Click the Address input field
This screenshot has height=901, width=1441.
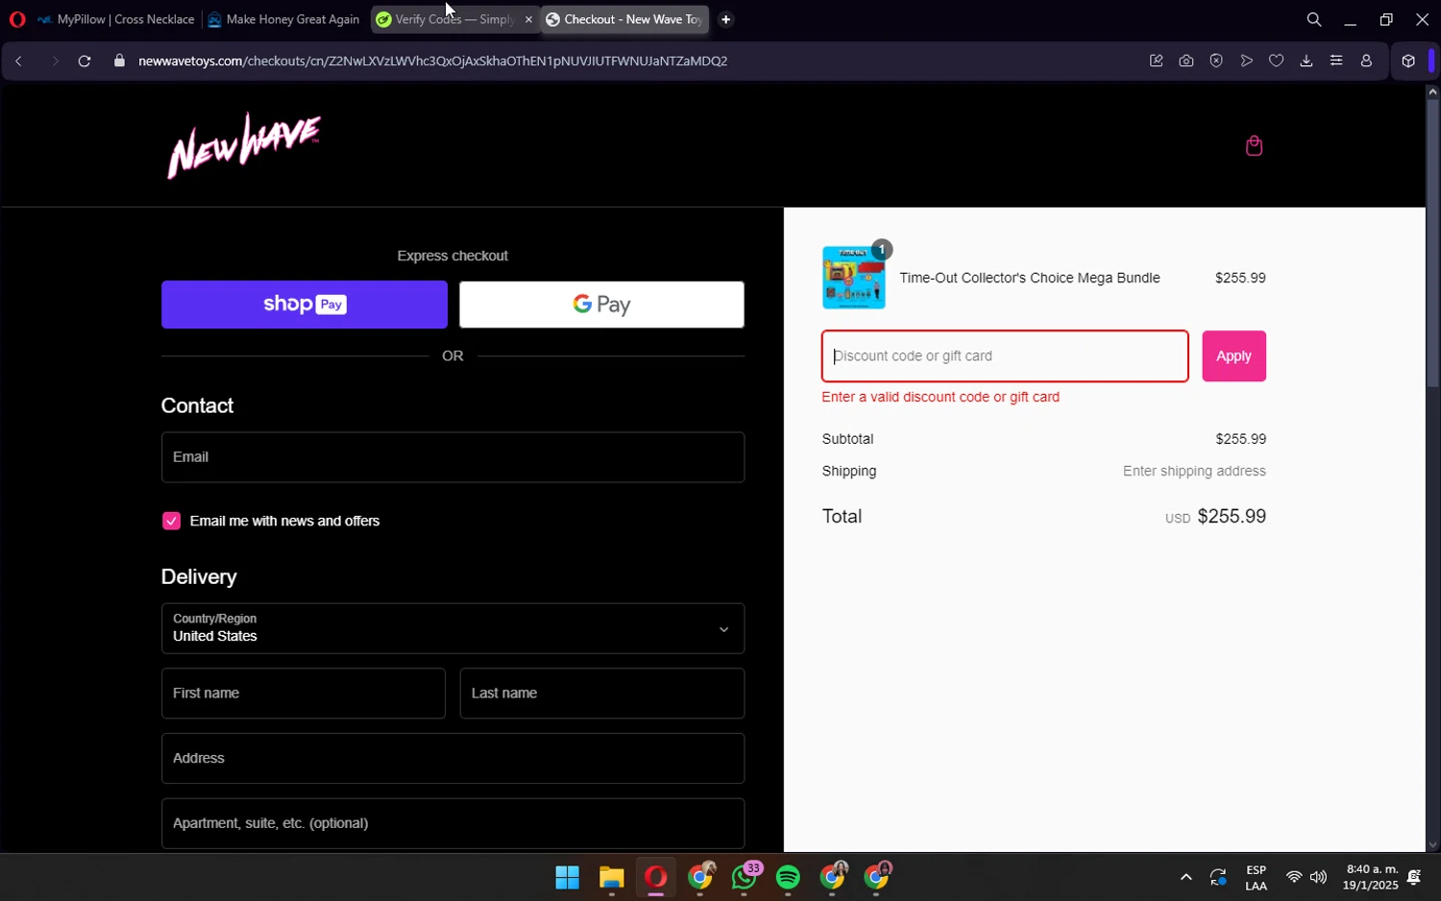pos(452,759)
